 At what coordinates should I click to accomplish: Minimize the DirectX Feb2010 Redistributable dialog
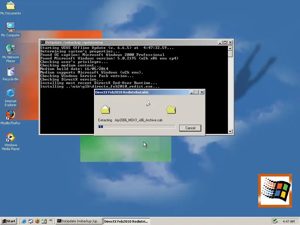point(192,92)
